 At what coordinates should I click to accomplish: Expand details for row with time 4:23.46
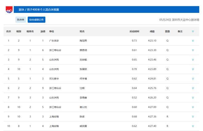(193, 60)
